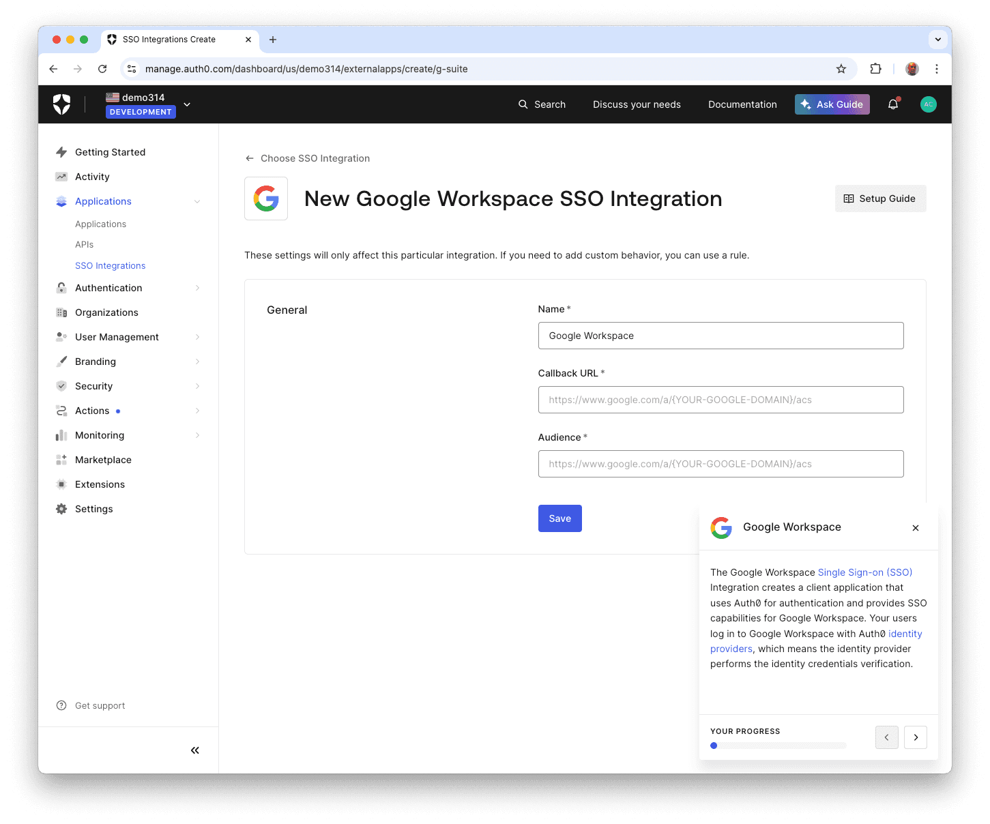Click the Save button
Screen dimensions: 990x824
[x=559, y=518]
